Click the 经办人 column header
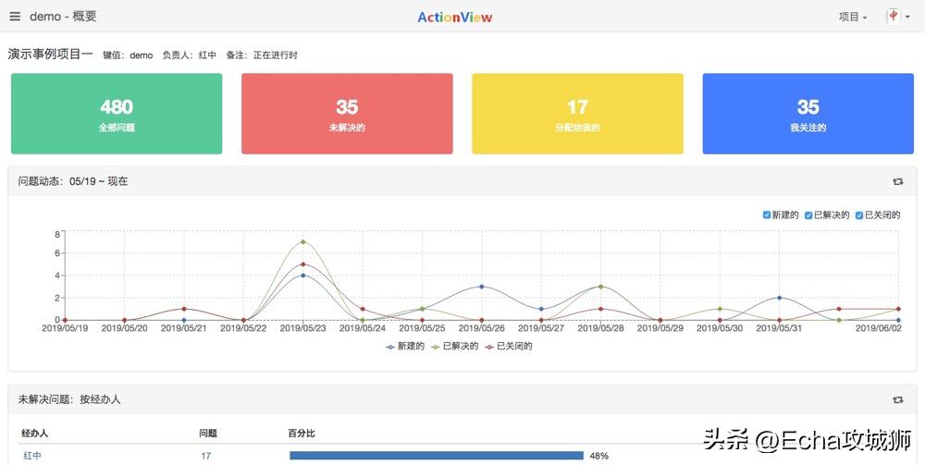 point(35,434)
